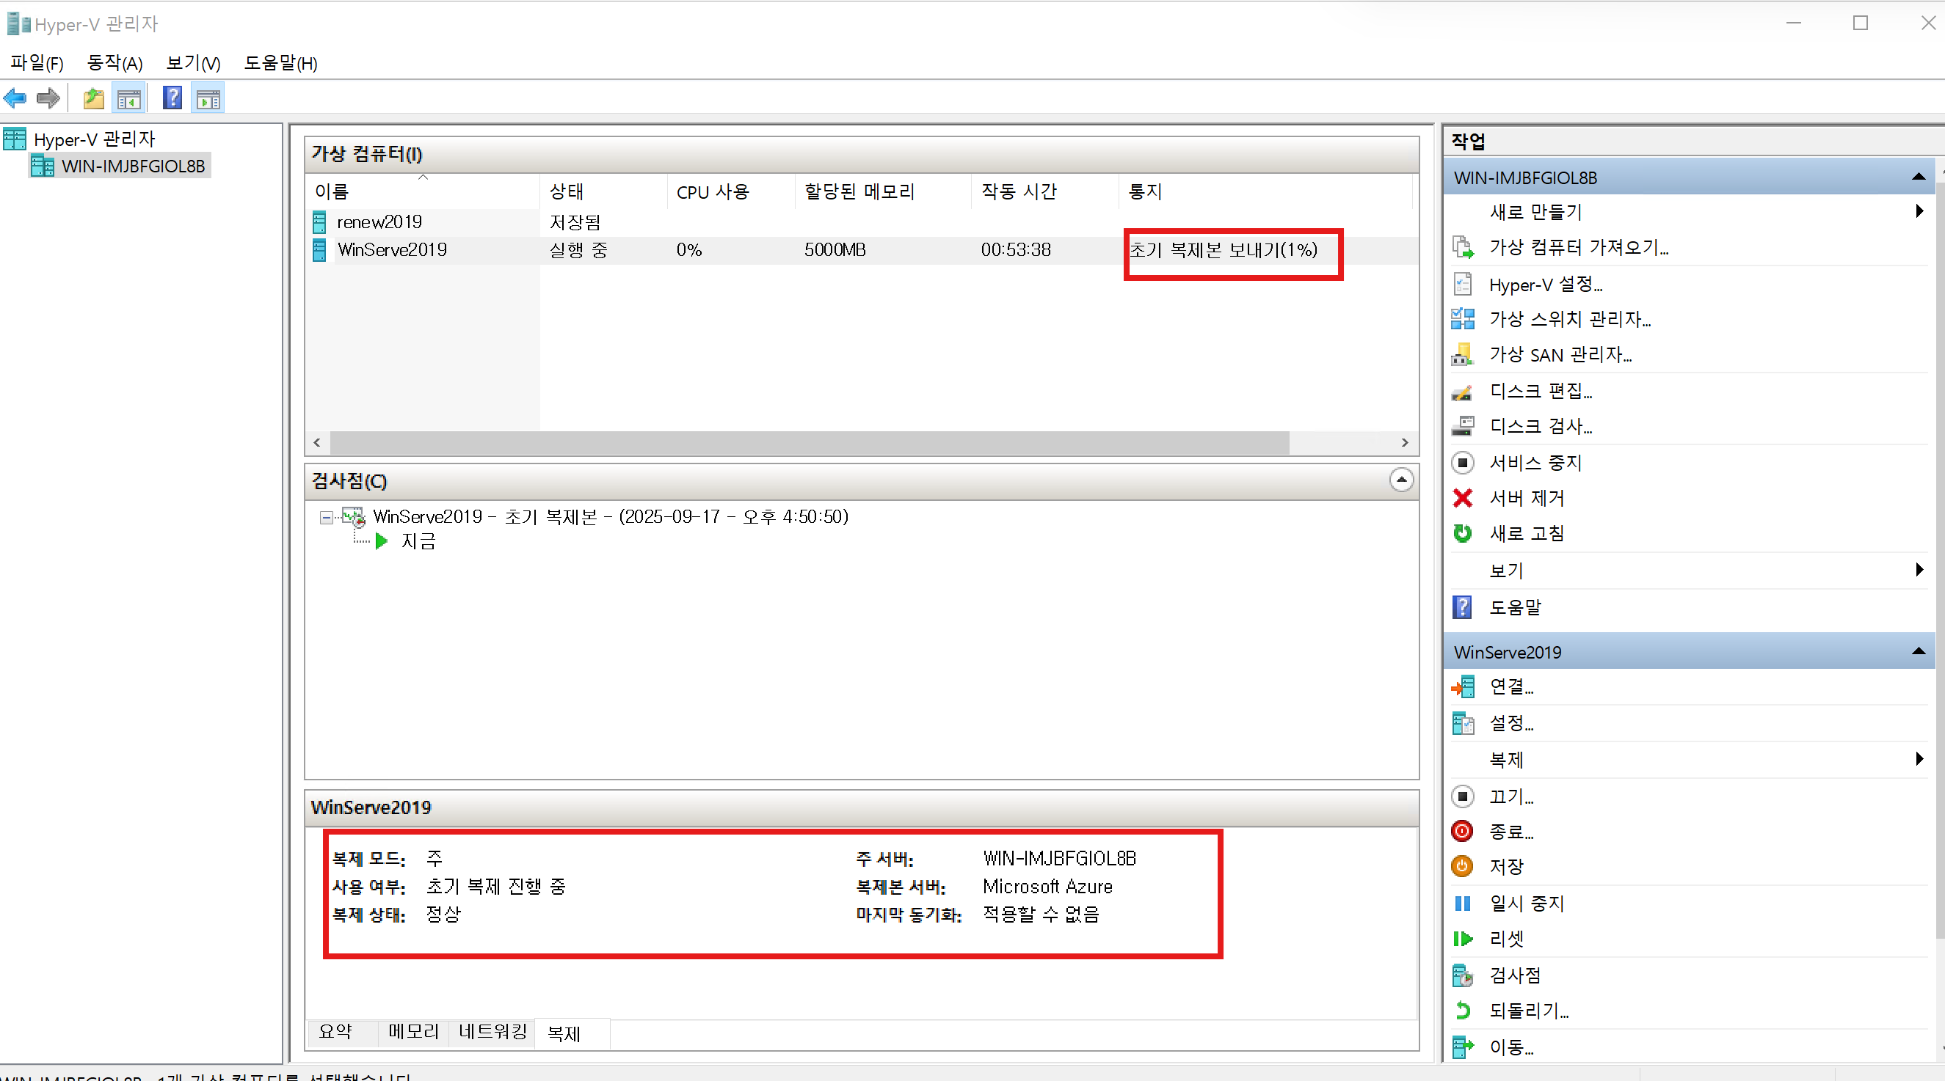The image size is (1945, 1081).
Task: Click the blue 일시 중지 pause icon
Action: coord(1463,903)
